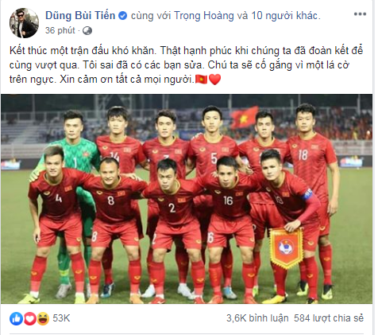Click the Haha laughing reaction icon
This screenshot has height=335, width=378.
click(43, 318)
